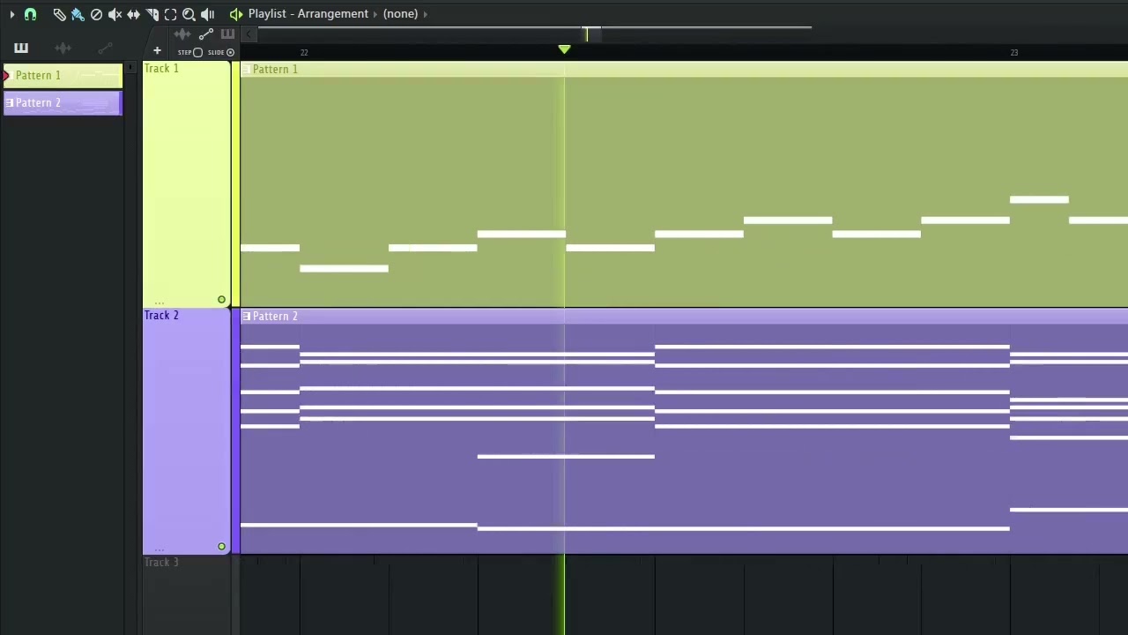Open the Playlist - Arrangement title menu

[308, 14]
